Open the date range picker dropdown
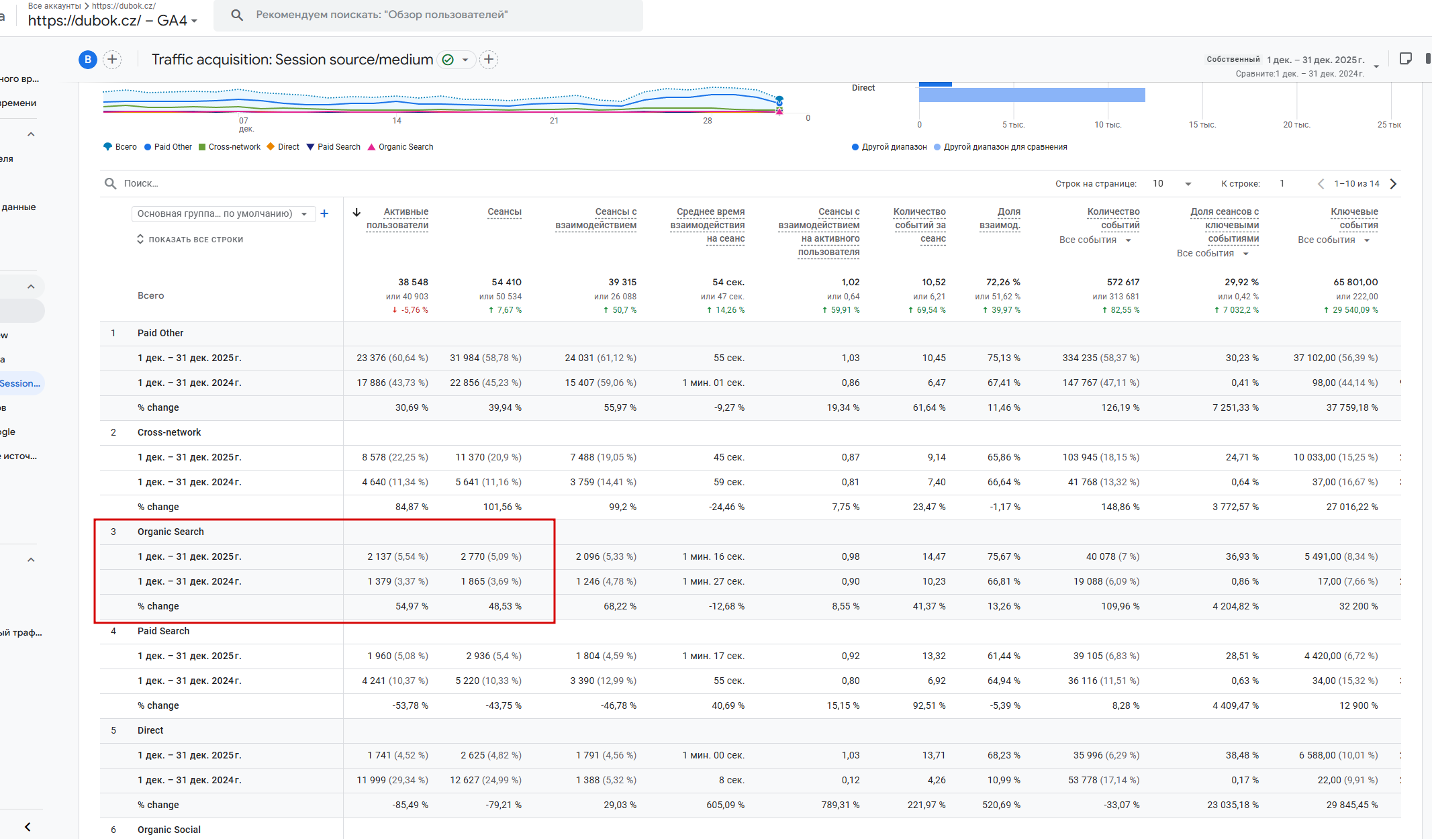 pos(1376,66)
